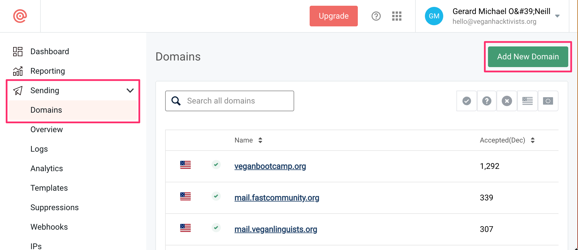Open the veganbootcamp.org domain link

270,166
